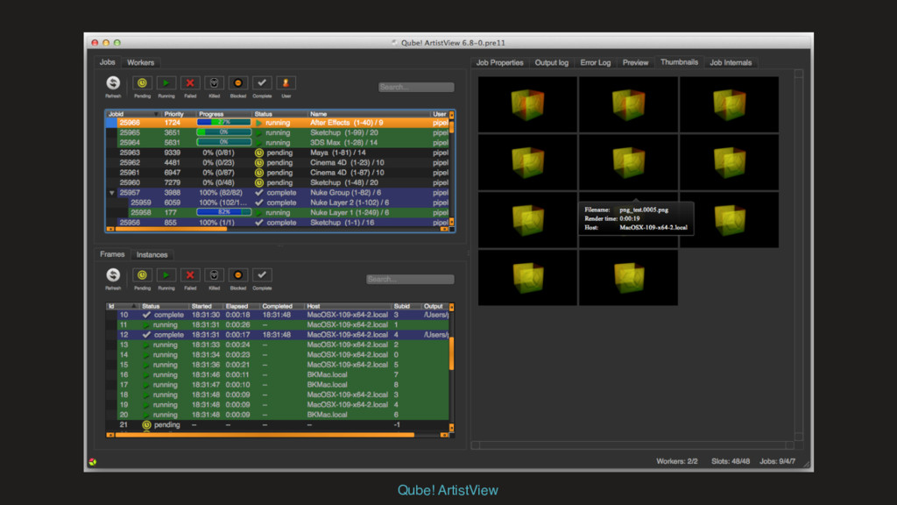
Task: Switch to the Workers tab
Action: (x=140, y=63)
